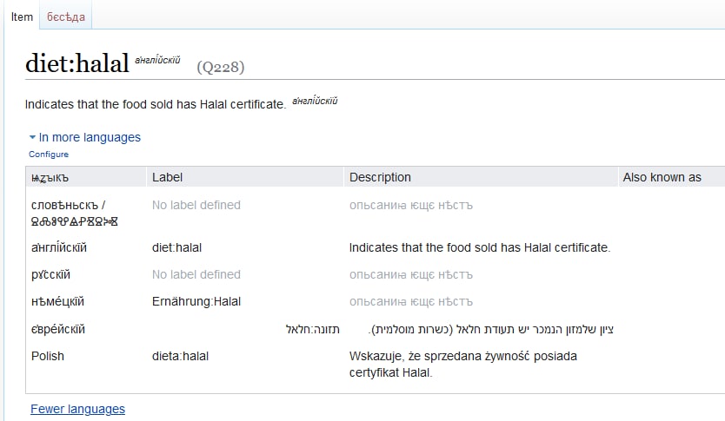Click the Q228 item identifier
The width and height of the screenshot is (725, 421).
point(221,67)
